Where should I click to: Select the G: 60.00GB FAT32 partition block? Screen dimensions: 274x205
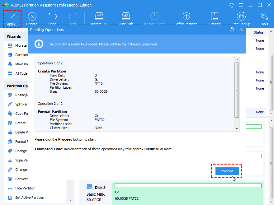188,193
